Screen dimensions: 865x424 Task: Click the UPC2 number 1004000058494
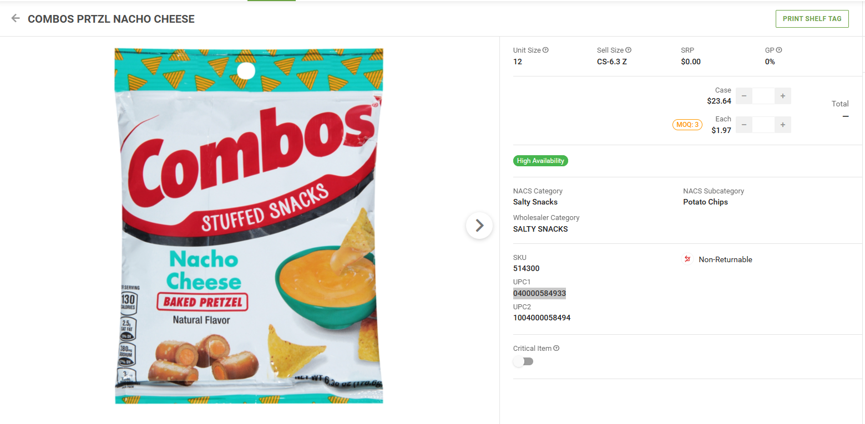click(542, 318)
